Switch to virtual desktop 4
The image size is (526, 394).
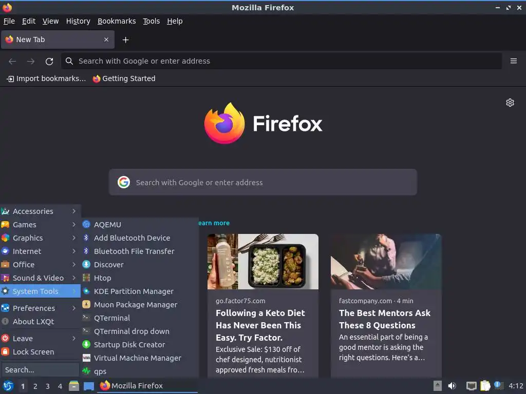click(60, 386)
